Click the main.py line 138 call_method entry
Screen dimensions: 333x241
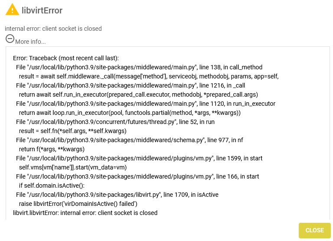[x=139, y=67]
